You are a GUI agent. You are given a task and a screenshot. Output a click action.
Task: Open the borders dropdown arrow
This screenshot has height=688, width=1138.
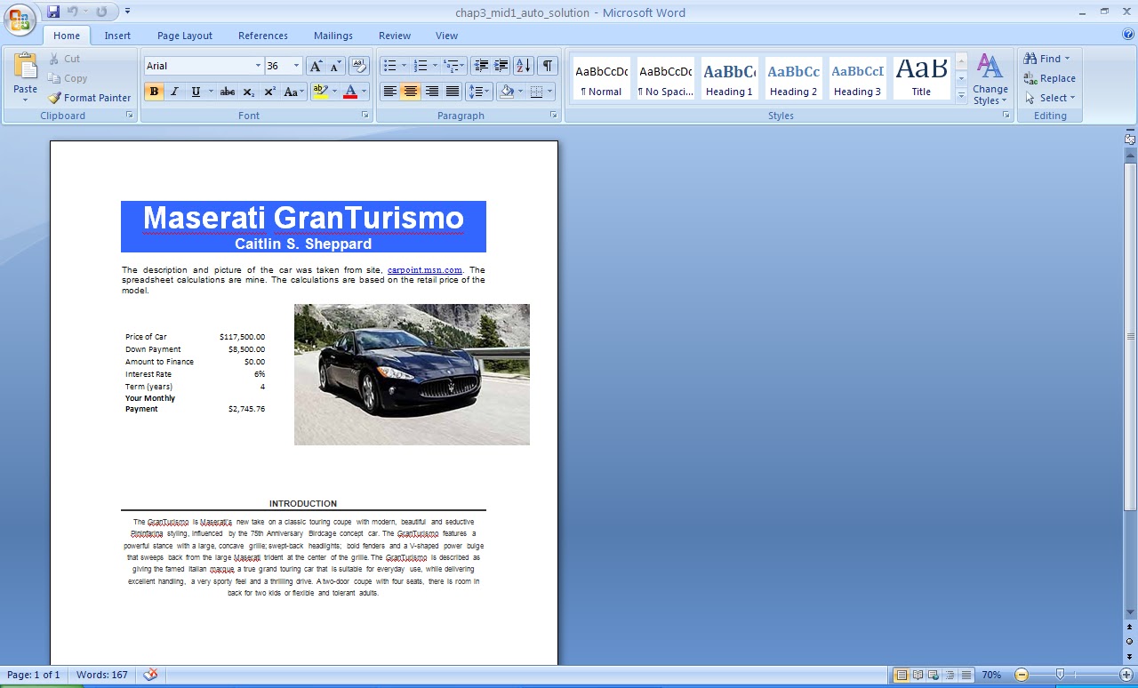550,92
